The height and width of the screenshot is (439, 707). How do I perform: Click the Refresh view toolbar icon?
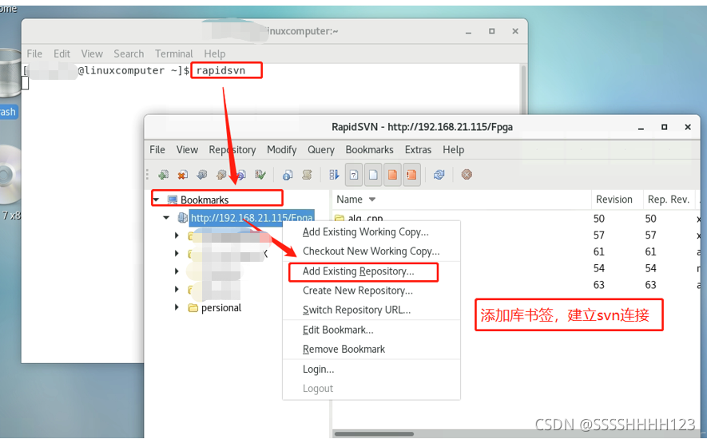439,175
